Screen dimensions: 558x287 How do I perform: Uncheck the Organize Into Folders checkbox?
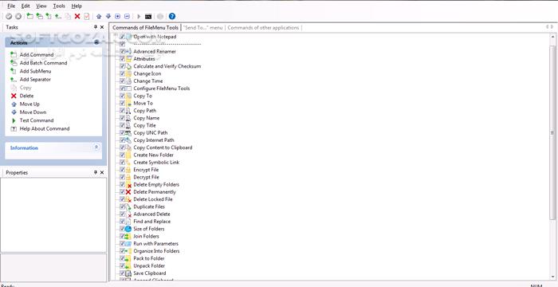pyautogui.click(x=123, y=251)
